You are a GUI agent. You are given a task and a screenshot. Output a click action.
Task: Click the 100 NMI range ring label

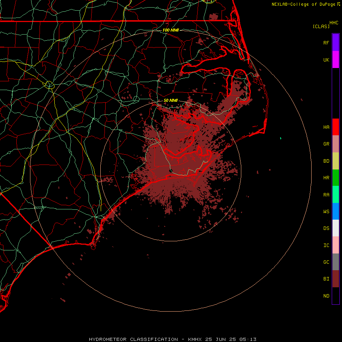pos(171,30)
